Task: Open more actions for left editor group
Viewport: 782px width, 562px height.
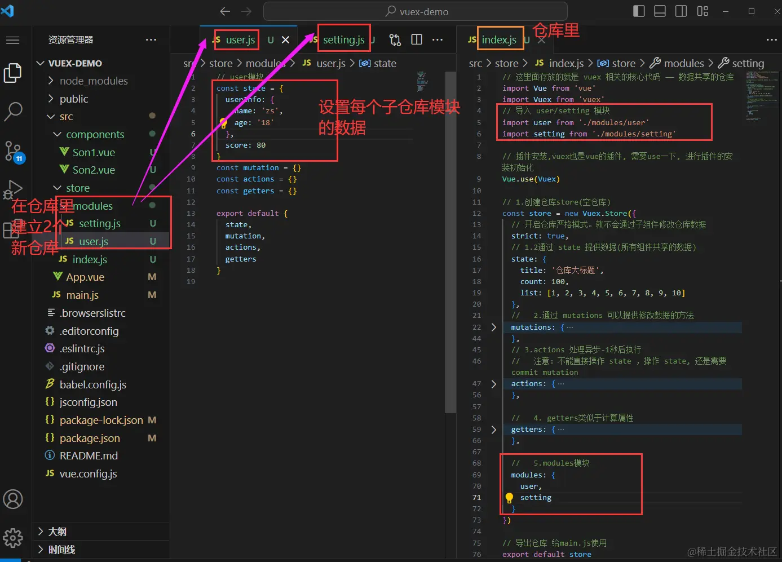Action: [438, 40]
